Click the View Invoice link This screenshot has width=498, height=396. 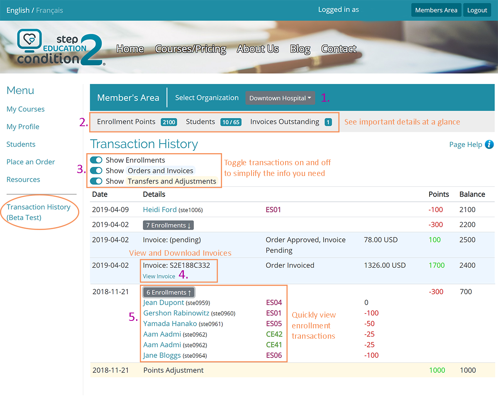159,276
